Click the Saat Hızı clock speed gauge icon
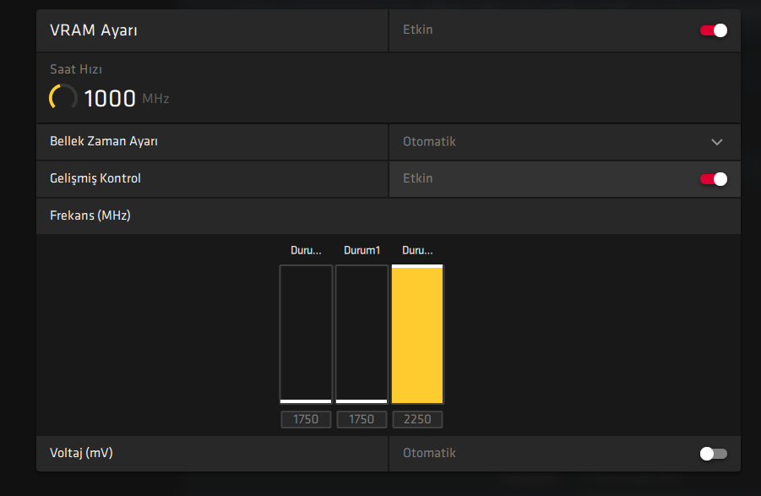761x496 pixels. (63, 97)
